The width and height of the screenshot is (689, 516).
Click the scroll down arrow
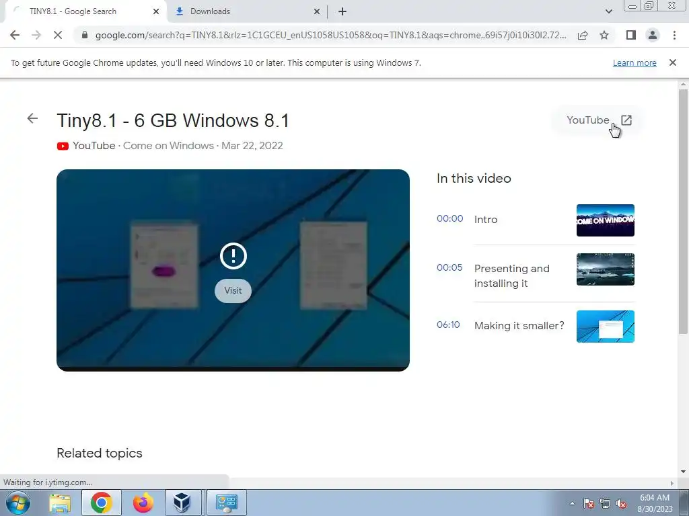coord(683,472)
